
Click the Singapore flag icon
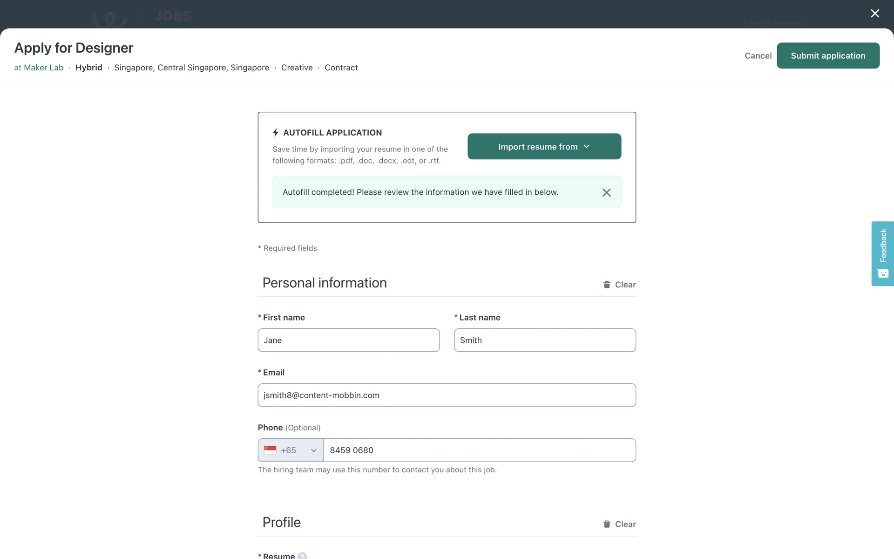pyautogui.click(x=270, y=450)
